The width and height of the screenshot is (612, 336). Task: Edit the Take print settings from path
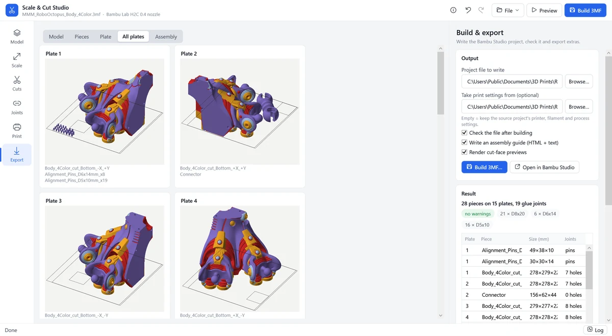click(x=512, y=107)
